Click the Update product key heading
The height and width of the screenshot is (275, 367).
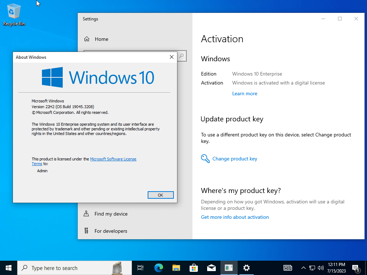tap(232, 119)
